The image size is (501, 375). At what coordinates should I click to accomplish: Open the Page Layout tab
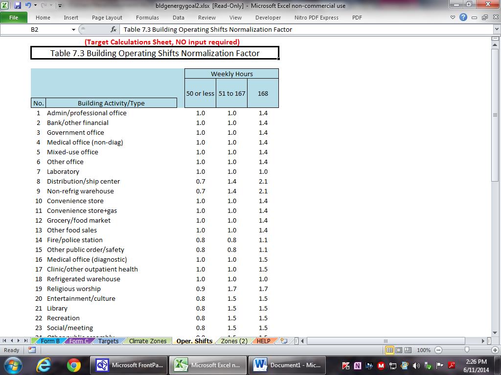point(107,18)
